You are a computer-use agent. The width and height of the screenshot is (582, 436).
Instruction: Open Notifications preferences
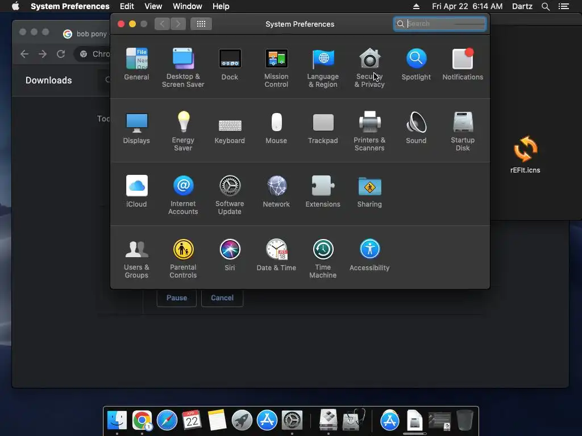(463, 65)
